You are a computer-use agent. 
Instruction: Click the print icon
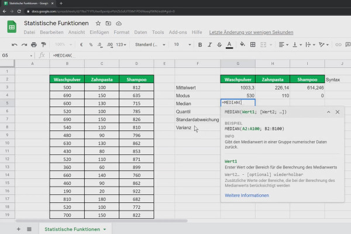34,45
